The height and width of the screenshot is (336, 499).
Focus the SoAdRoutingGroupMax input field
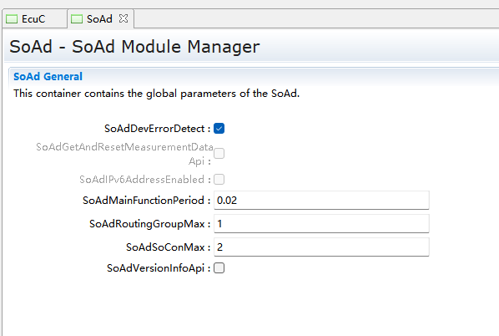click(x=321, y=223)
